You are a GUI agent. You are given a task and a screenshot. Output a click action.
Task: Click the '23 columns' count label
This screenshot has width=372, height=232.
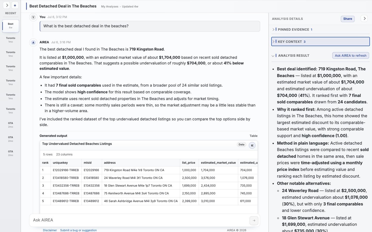point(64,154)
